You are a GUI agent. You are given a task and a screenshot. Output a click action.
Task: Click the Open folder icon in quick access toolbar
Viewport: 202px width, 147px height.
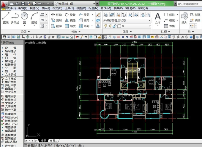pyautogui.click(x=18, y=4)
